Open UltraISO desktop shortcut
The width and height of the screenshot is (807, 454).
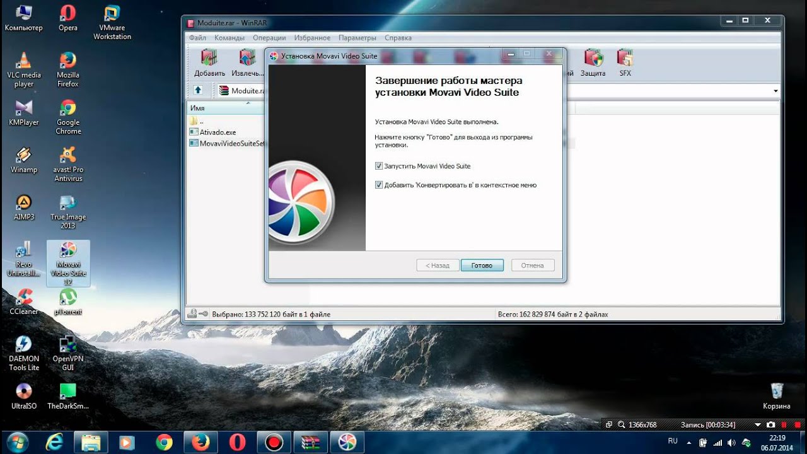point(24,397)
